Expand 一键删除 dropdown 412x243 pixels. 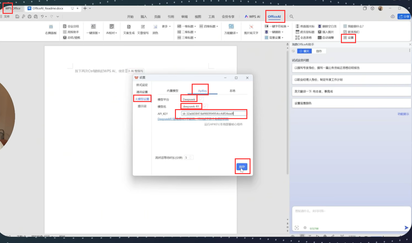point(282,32)
